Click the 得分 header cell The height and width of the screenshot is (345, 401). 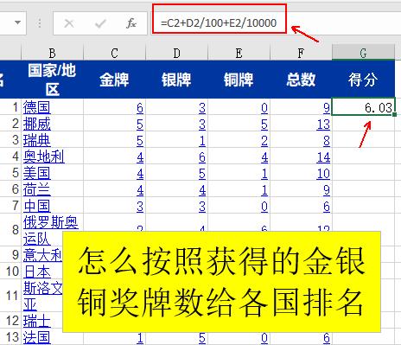(363, 80)
